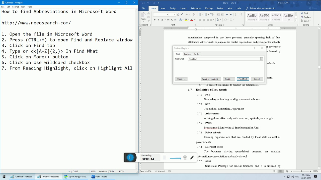This screenshot has width=321, height=180.
Task: Toggle Show/Hide paragraph marks icon
Action: tap(241, 14)
